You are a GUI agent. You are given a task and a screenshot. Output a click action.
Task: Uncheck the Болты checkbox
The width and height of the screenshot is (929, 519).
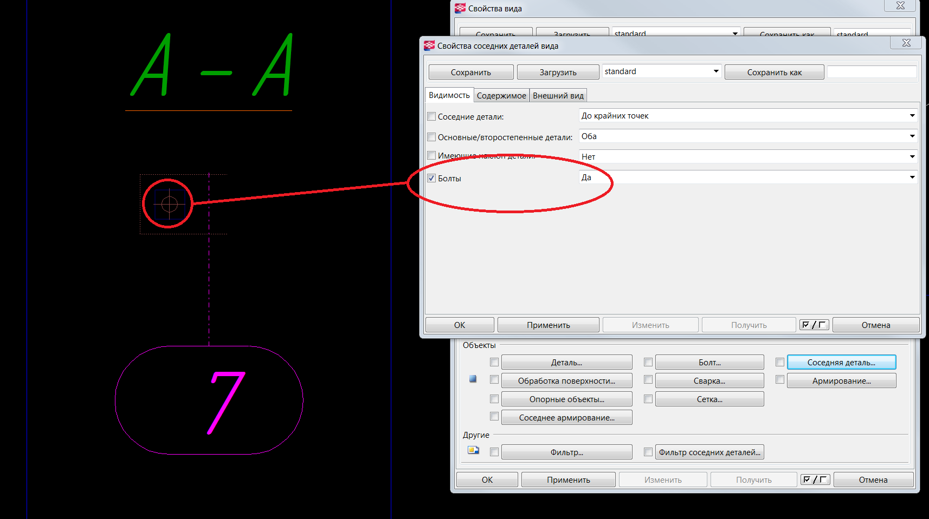click(431, 178)
